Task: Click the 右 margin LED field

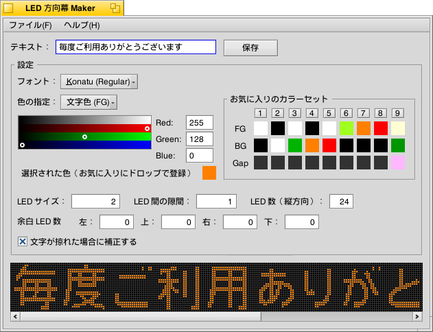Action: pyautogui.click(x=240, y=222)
